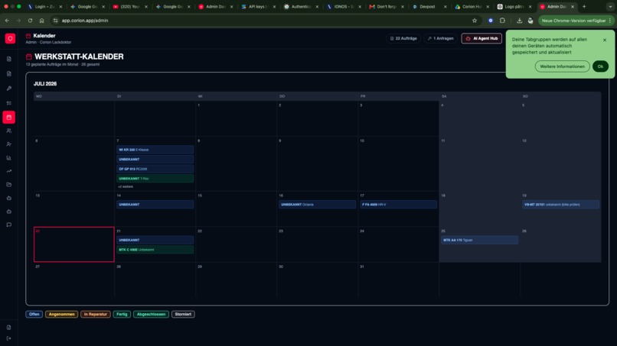This screenshot has height=346, width=617.
Task: Open the Chrome downloads icon
Action: click(520, 21)
